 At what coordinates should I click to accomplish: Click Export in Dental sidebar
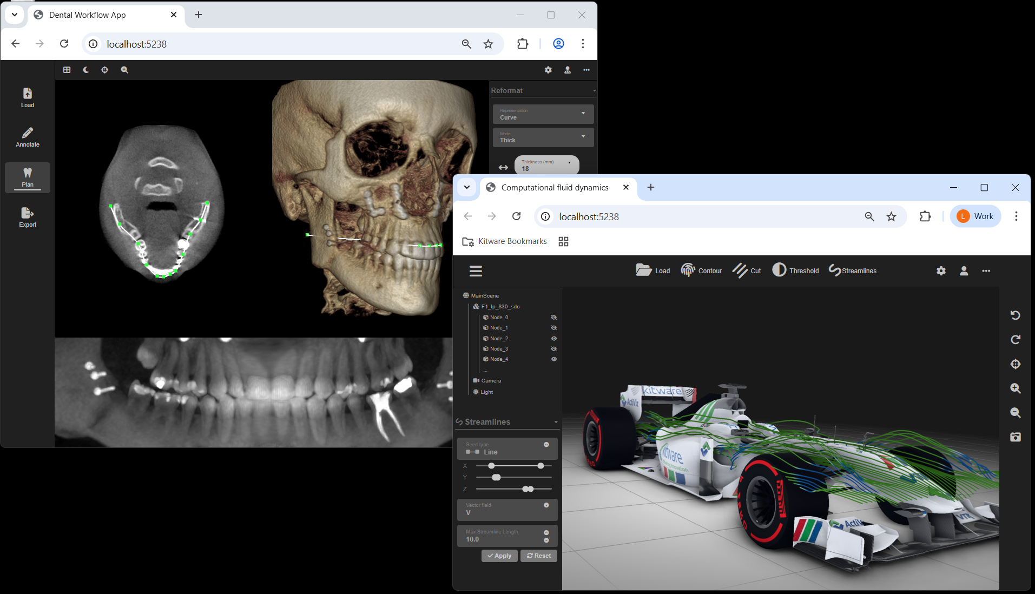[x=28, y=217]
